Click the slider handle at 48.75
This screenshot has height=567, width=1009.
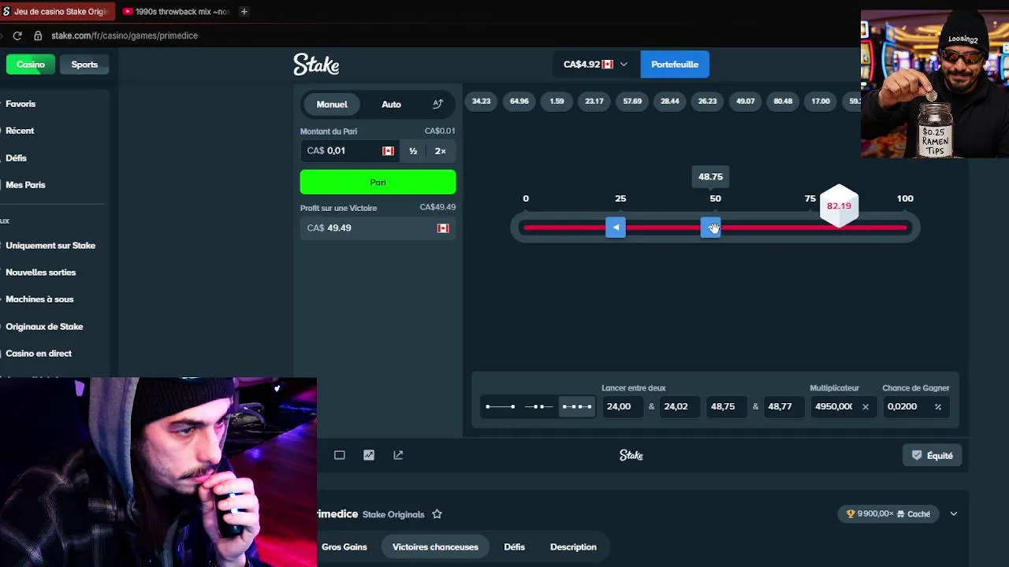pyautogui.click(x=710, y=228)
